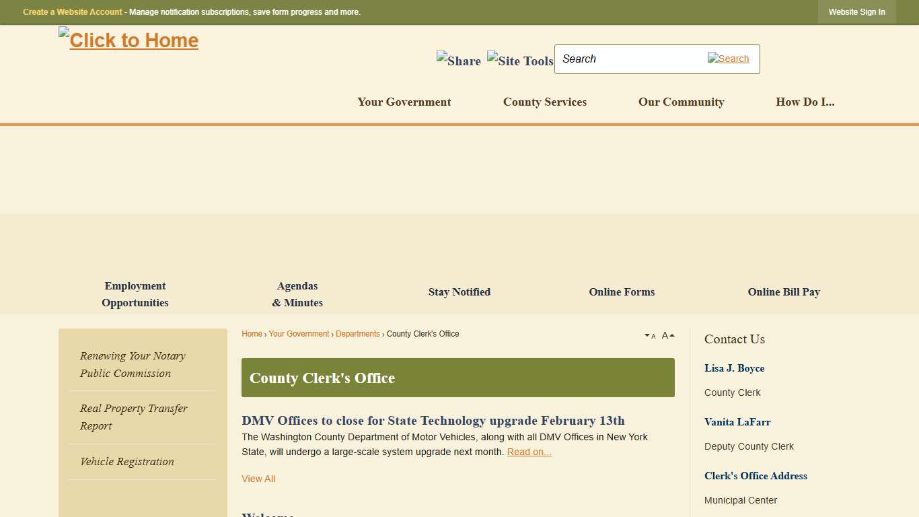Select Vehicle Registration in the sidebar

(126, 461)
